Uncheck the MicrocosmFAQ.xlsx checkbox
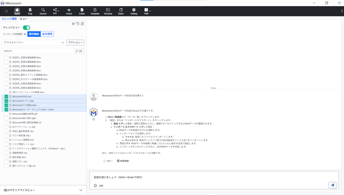Screen dimensions: 344x195 click(6, 97)
